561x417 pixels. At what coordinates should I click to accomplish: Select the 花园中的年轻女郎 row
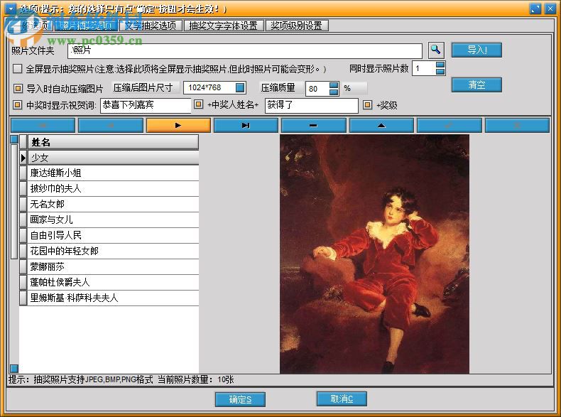click(x=113, y=251)
